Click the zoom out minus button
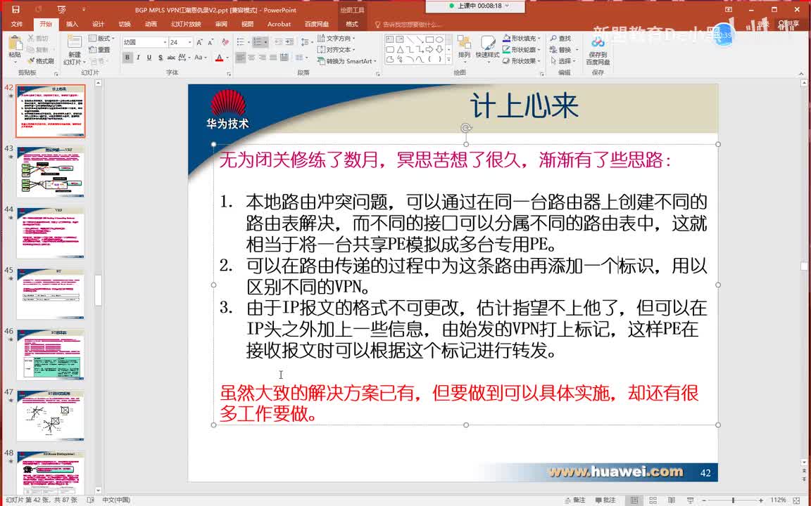Image resolution: width=811 pixels, height=506 pixels. 705,500
